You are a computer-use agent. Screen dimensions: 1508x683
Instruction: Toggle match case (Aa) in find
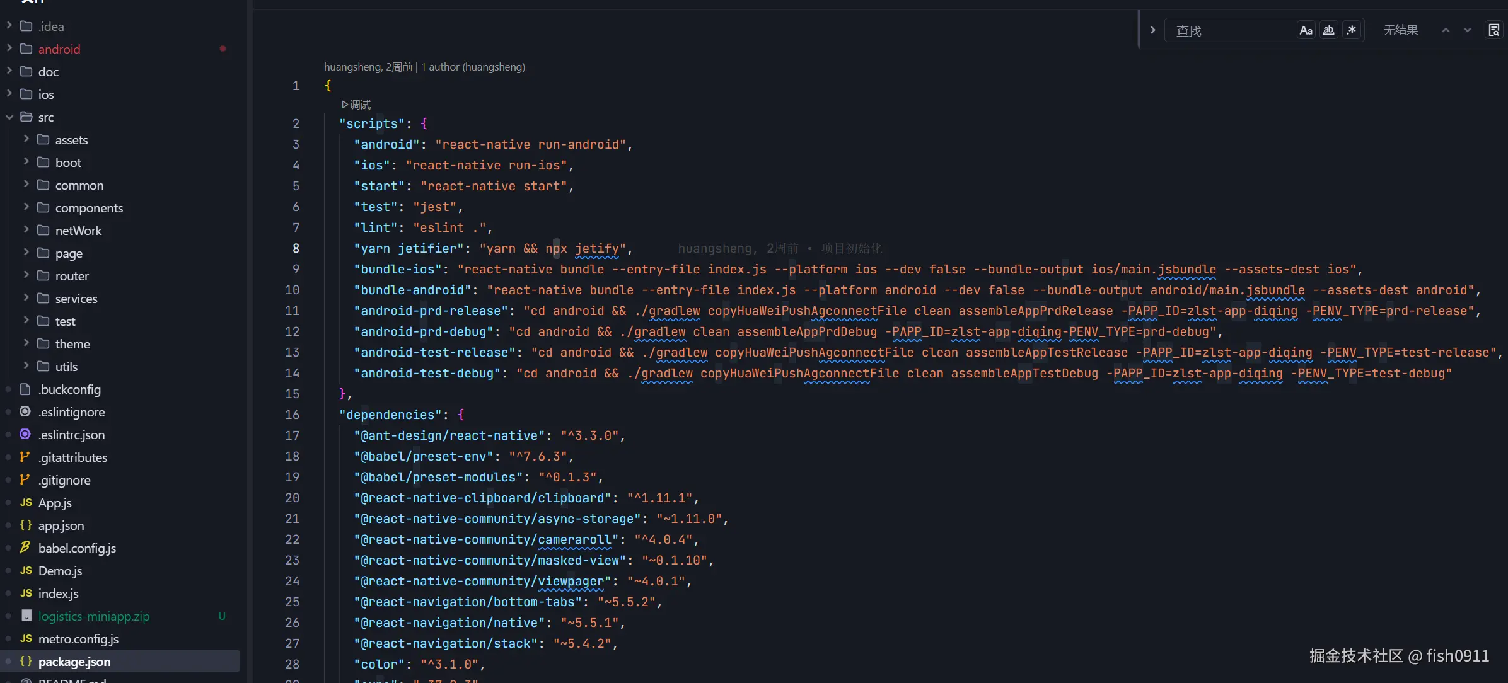pos(1306,30)
